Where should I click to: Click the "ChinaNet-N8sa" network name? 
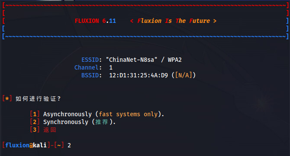(x=132, y=60)
